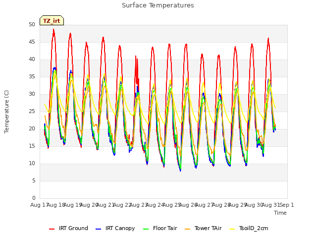Click the Aug 24 x-axis tick label
The image size is (317, 238).
pos(155,205)
